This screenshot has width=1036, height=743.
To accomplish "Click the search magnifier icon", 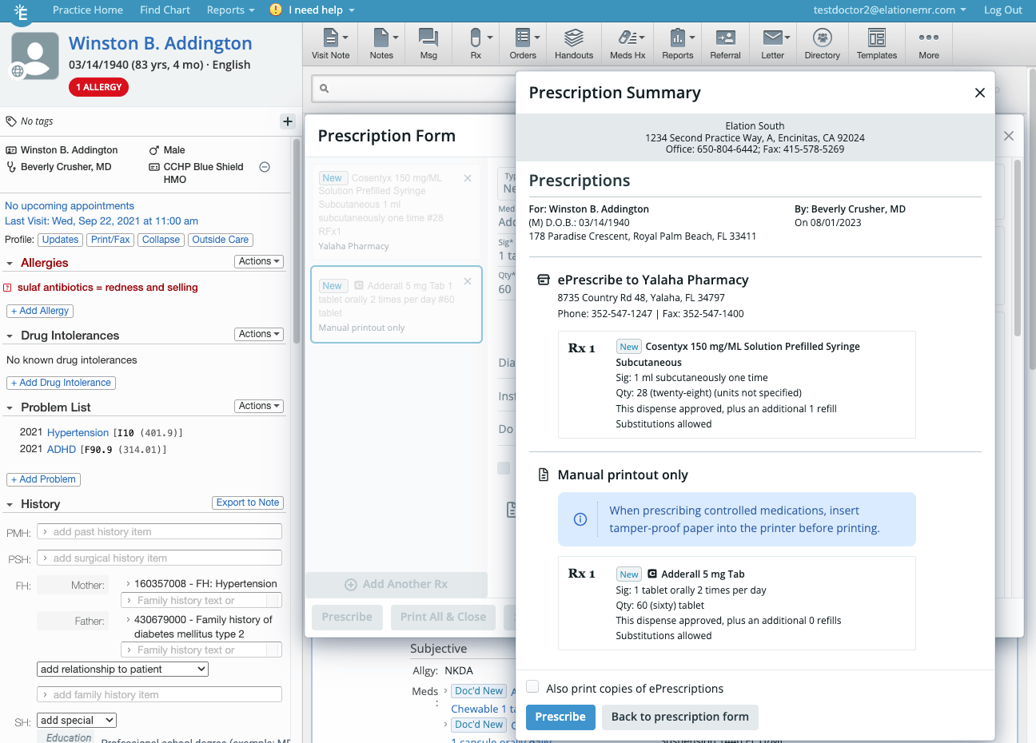I will click(325, 89).
